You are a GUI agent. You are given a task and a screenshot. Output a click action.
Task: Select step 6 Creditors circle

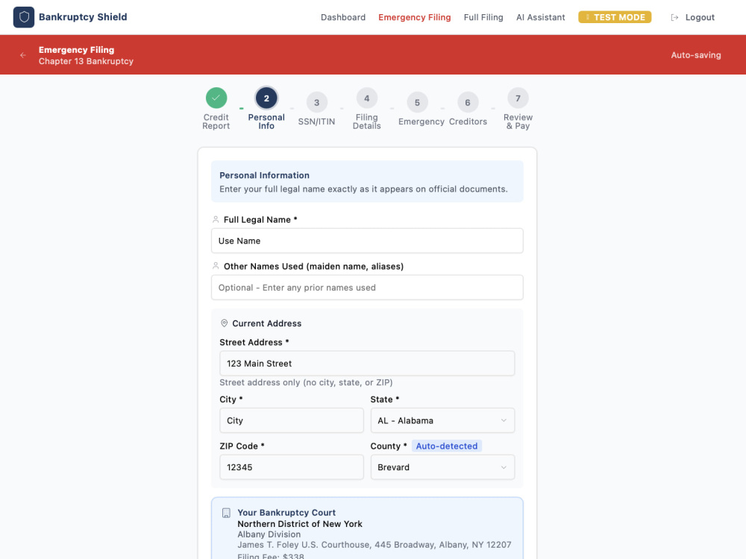pyautogui.click(x=468, y=103)
